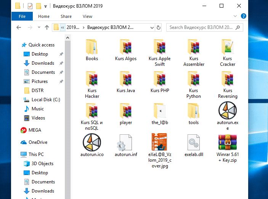Open the Kurs PHP folder
The height and width of the screenshot is (199, 268).
click(x=160, y=82)
